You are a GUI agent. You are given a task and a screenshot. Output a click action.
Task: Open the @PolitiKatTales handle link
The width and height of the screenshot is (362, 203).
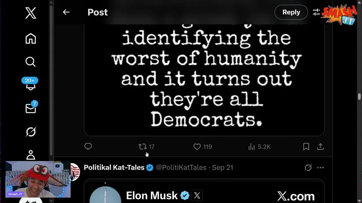tap(181, 167)
